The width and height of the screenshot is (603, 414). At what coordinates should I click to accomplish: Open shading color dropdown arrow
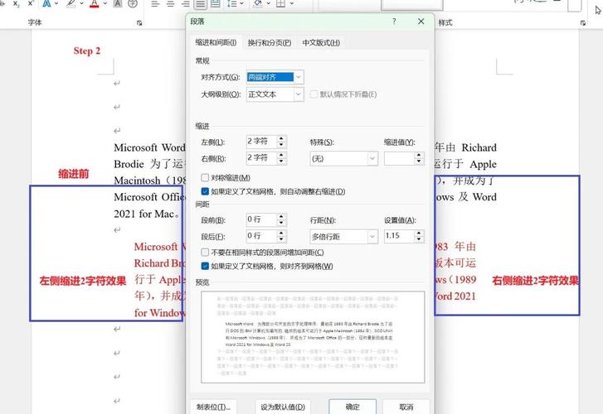coord(268,3)
